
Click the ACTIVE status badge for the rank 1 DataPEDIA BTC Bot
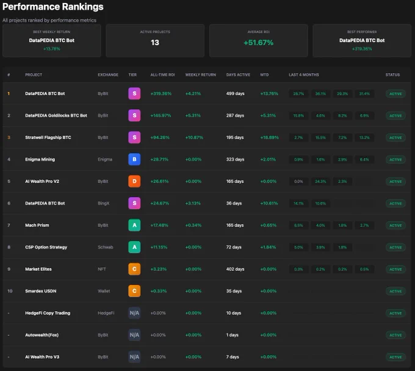tap(395, 94)
